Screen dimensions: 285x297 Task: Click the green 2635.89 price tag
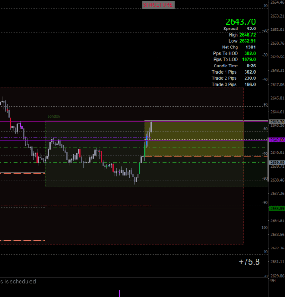click(x=277, y=209)
